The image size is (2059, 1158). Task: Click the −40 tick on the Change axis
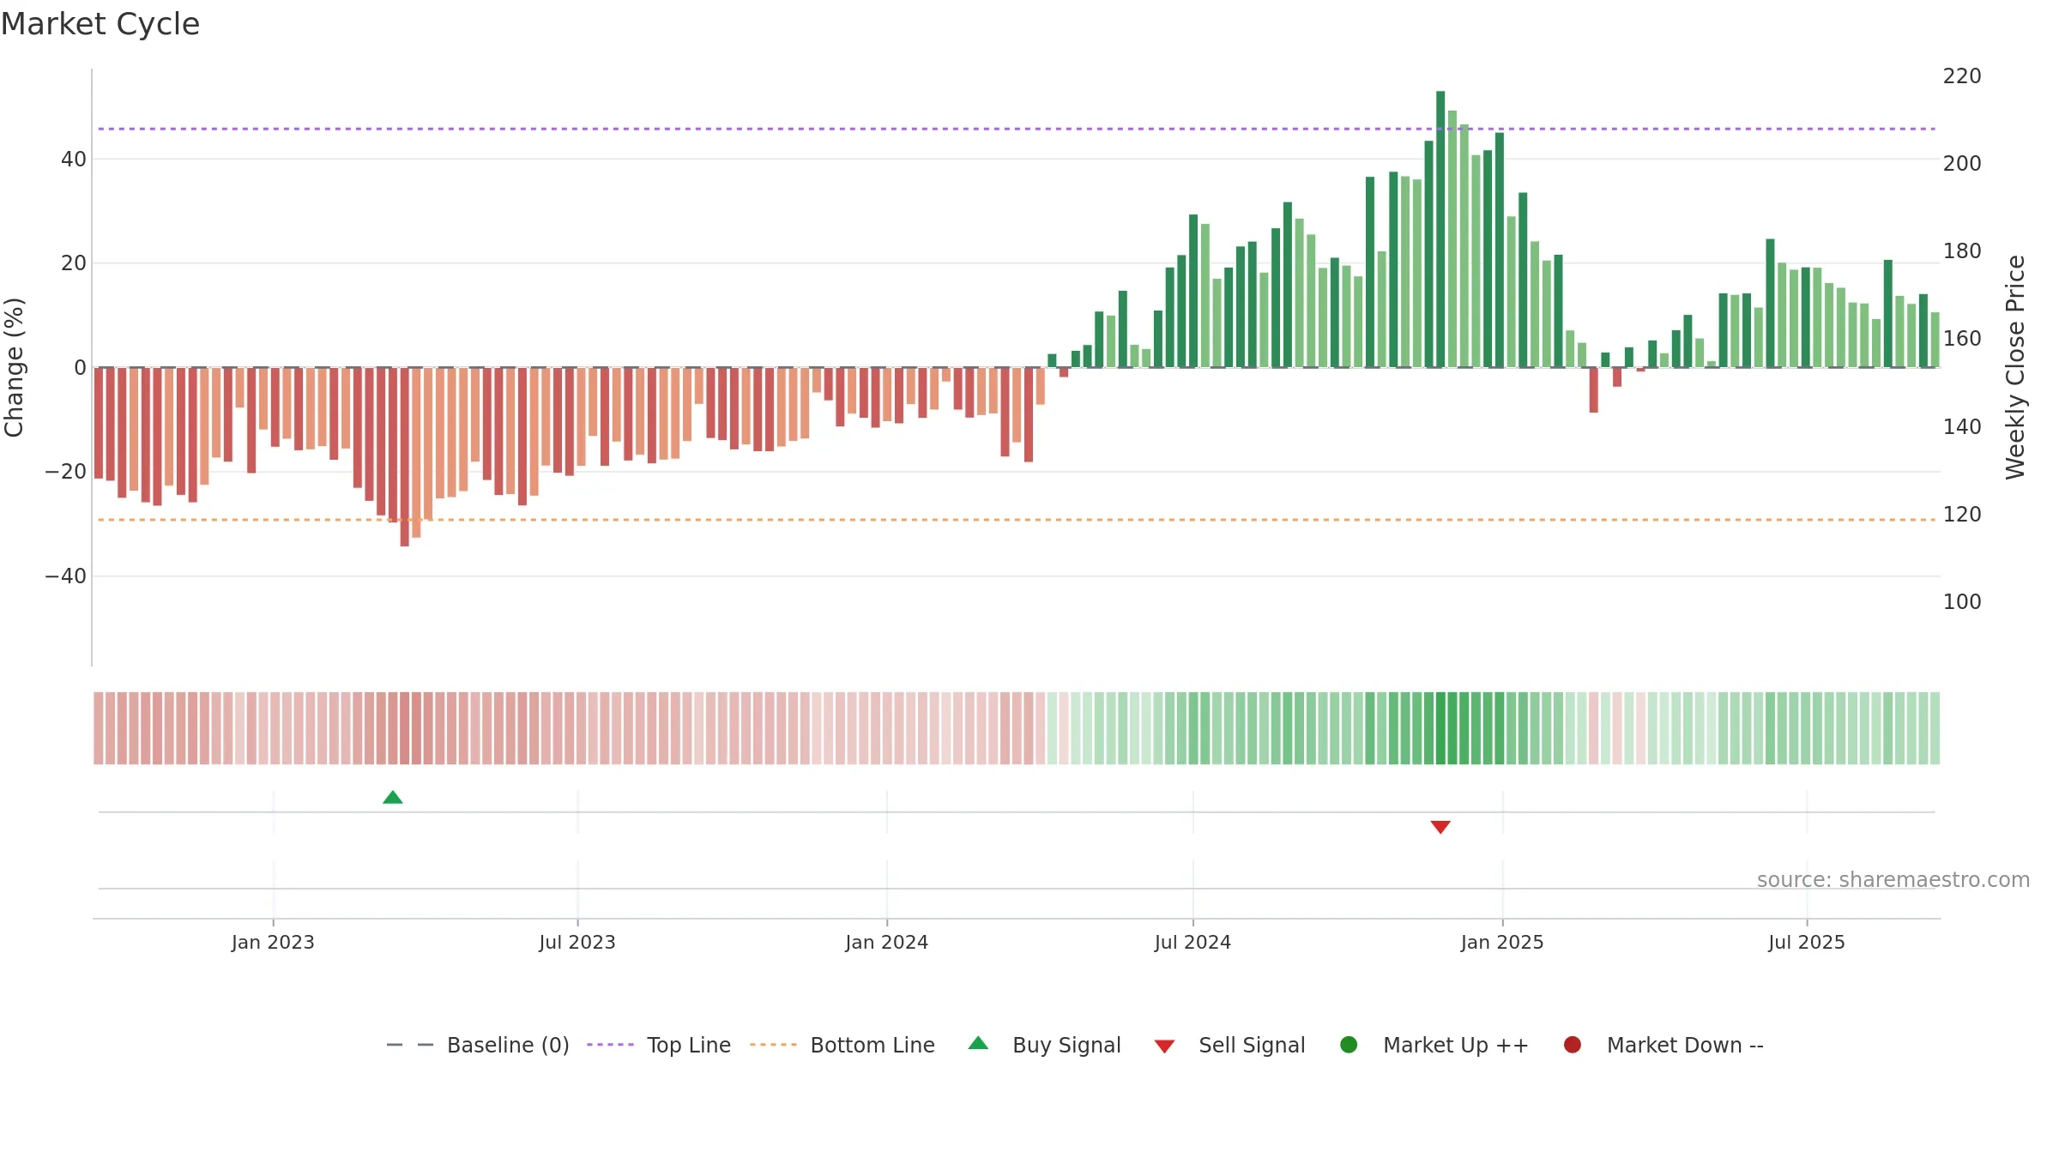click(65, 576)
